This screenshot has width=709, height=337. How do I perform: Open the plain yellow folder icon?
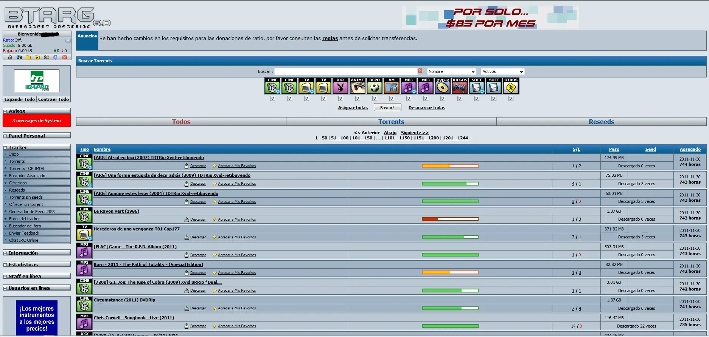click(x=28, y=57)
